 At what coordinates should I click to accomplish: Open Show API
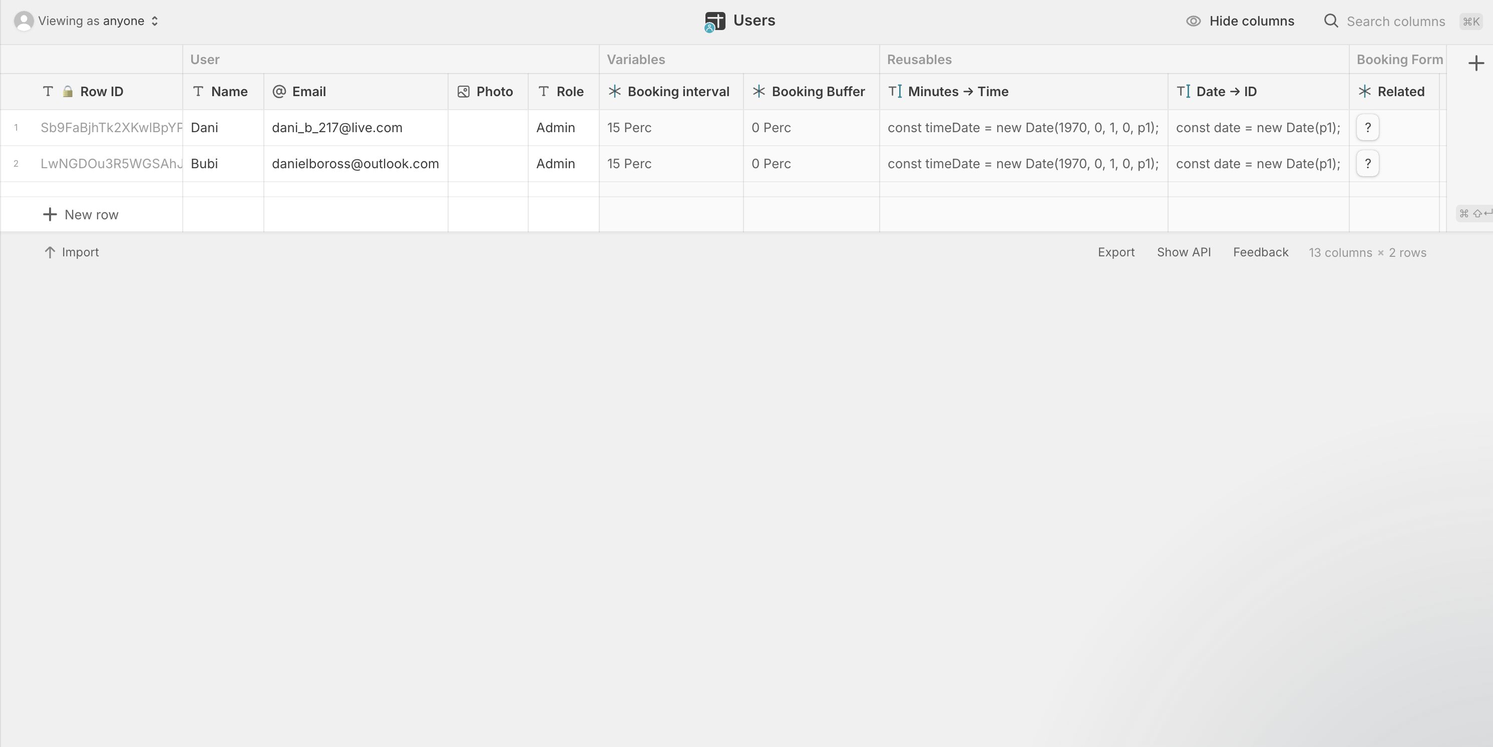1184,253
